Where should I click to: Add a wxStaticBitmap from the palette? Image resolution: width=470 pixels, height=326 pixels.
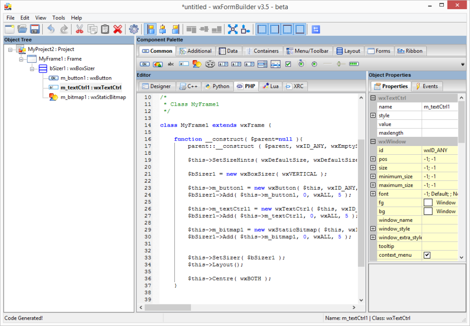pyautogui.click(x=197, y=64)
